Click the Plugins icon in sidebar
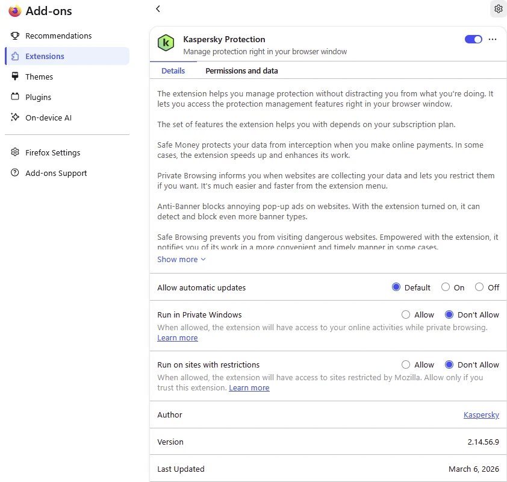 15,97
